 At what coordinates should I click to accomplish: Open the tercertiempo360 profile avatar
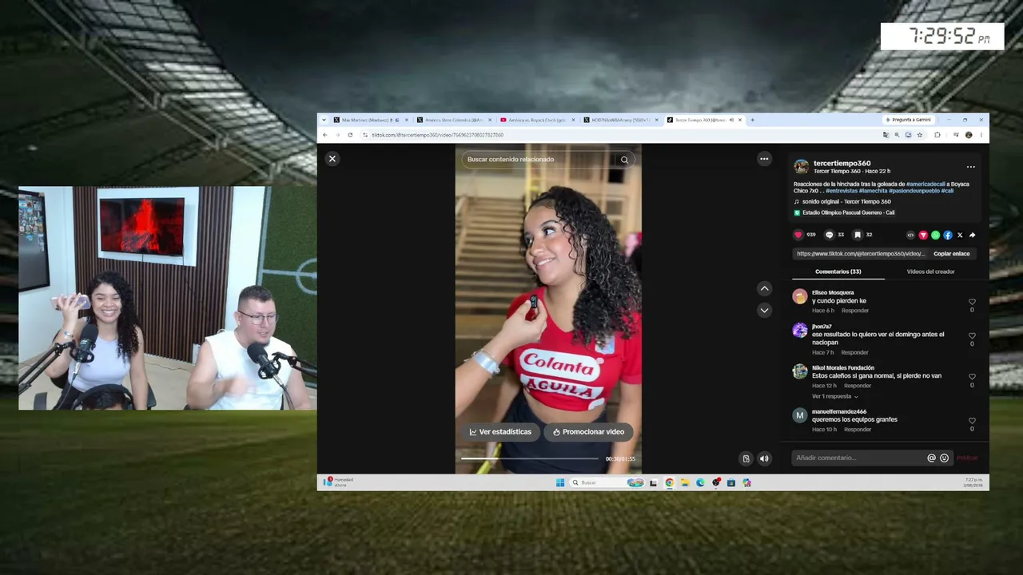[x=801, y=166]
